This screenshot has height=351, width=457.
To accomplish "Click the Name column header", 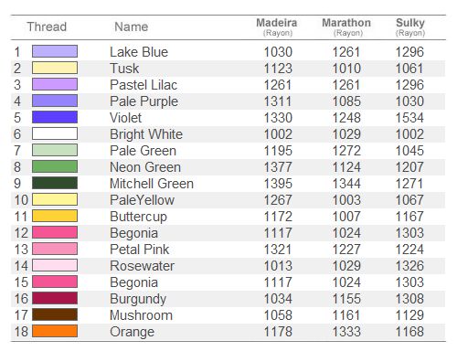I will [132, 27].
